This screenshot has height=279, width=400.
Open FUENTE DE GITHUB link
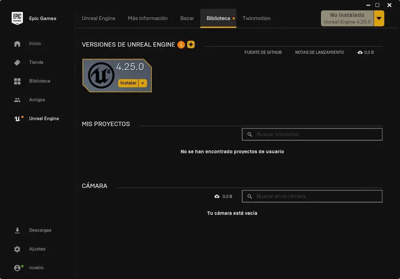point(263,52)
